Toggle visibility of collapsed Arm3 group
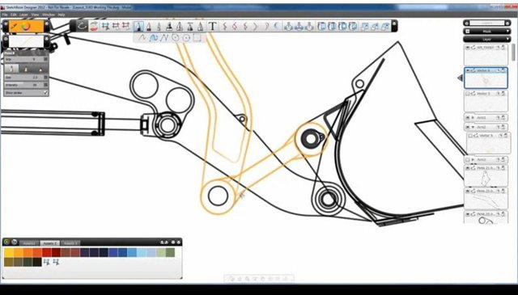 click(x=468, y=159)
